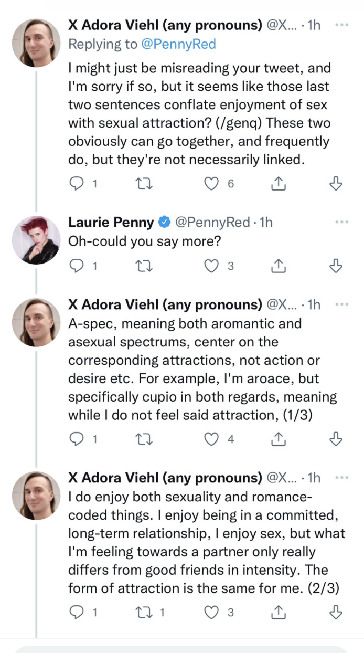Like Laurie Penny's tweet with 3 likes
The height and width of the screenshot is (653, 364).
211,267
